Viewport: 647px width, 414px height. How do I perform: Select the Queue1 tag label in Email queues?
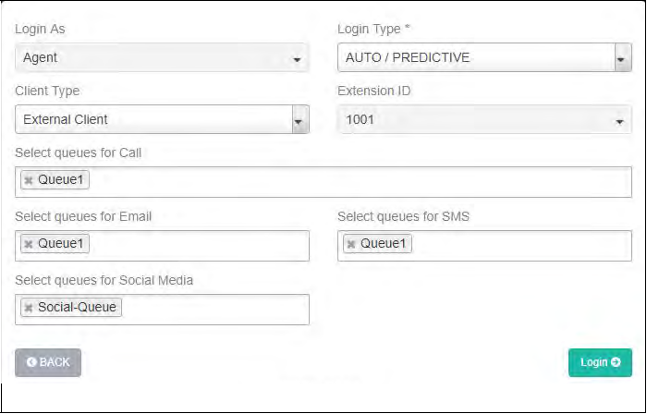(x=61, y=244)
